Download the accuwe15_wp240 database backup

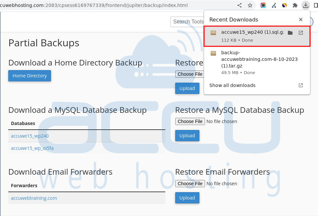30,136
